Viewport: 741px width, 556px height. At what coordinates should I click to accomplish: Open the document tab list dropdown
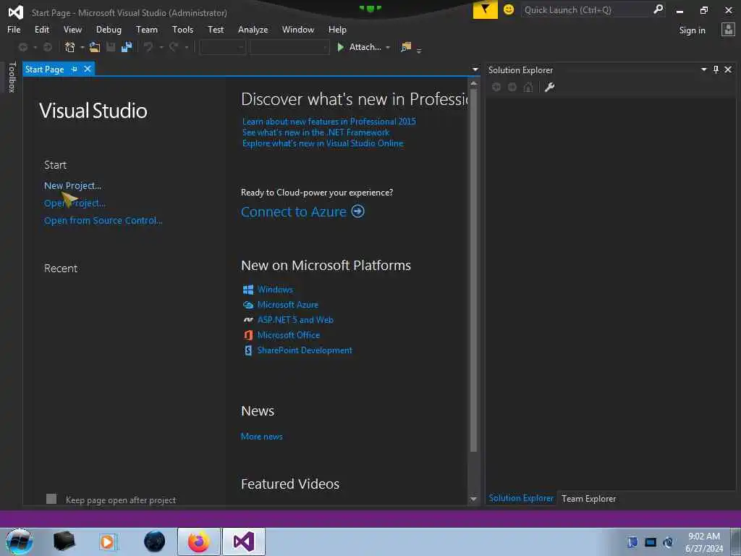(475, 69)
